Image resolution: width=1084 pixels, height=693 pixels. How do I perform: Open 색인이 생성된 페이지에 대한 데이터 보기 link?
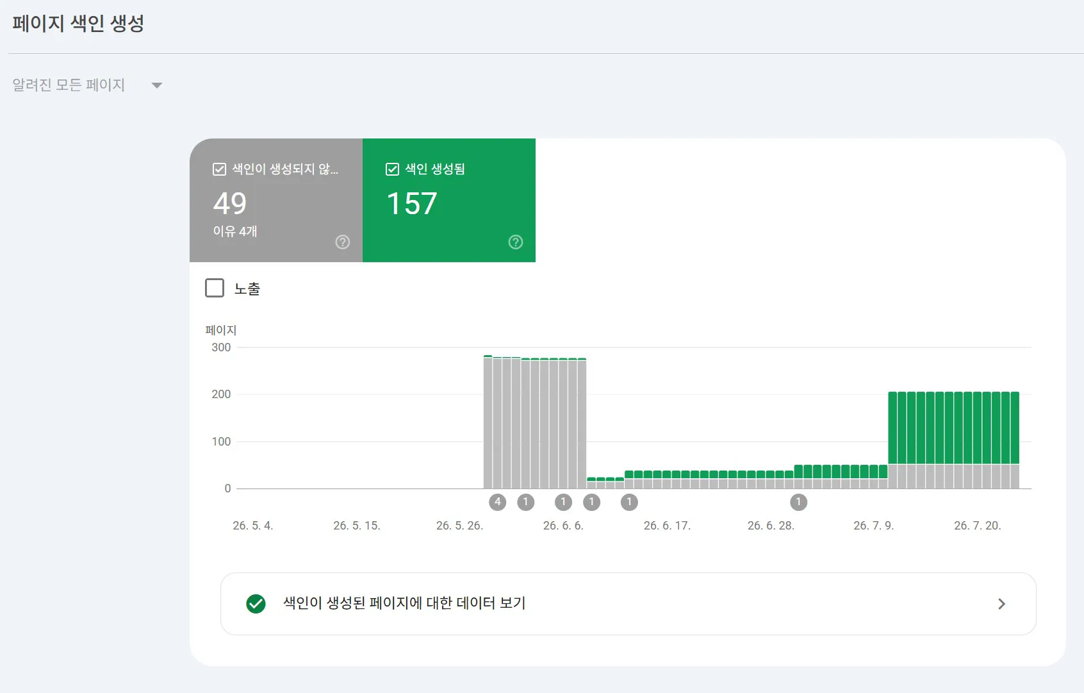(x=628, y=604)
